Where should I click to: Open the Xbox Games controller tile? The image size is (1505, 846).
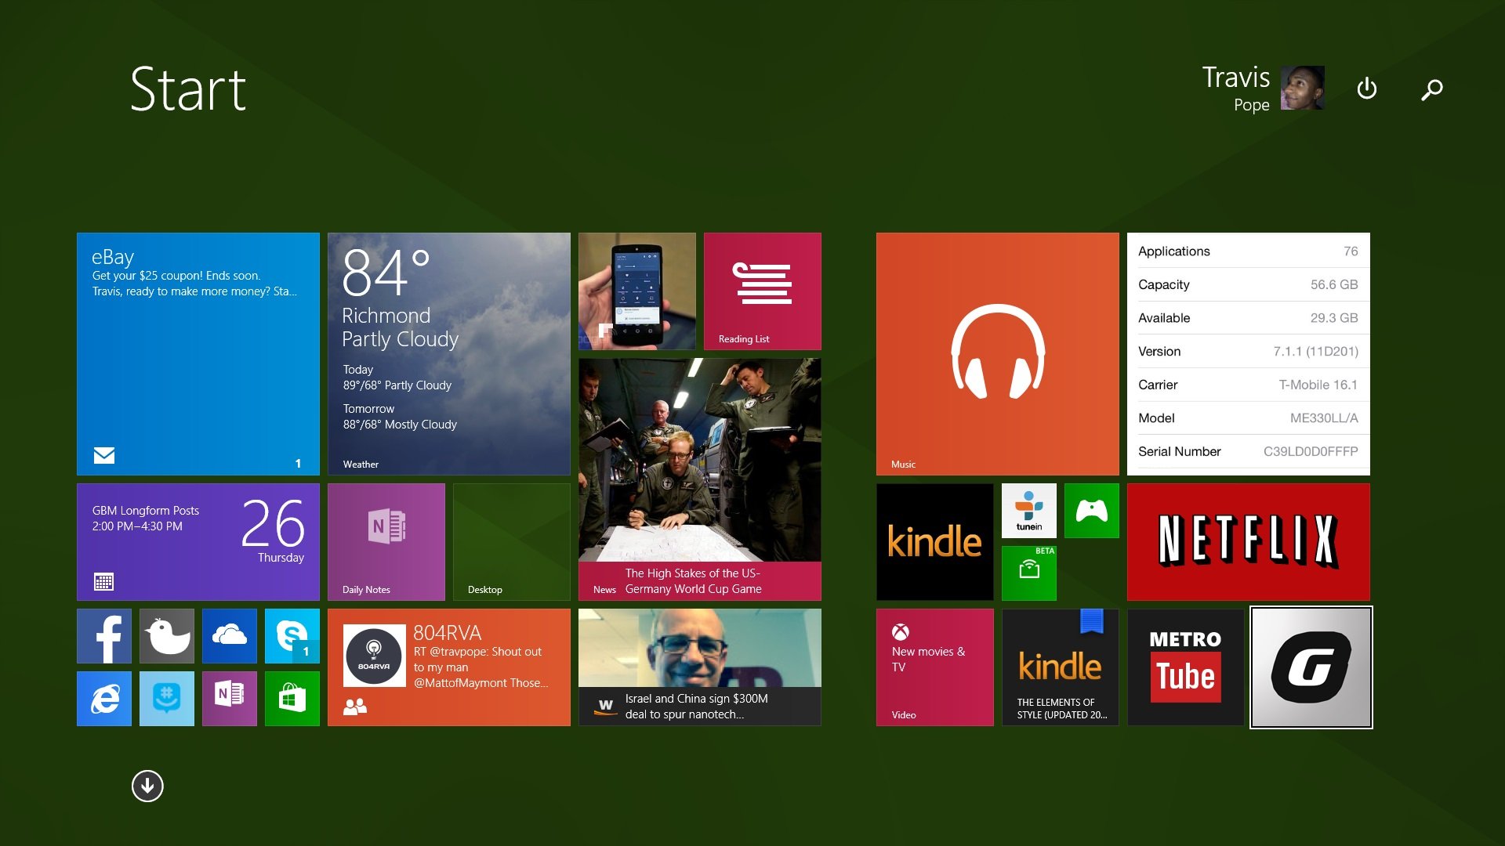[1092, 511]
